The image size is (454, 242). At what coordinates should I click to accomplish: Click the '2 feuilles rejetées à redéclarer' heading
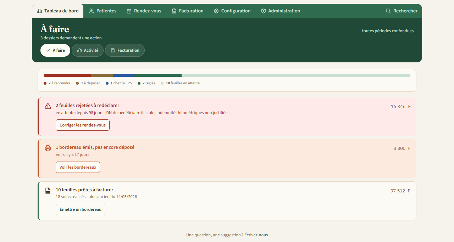coord(88,106)
